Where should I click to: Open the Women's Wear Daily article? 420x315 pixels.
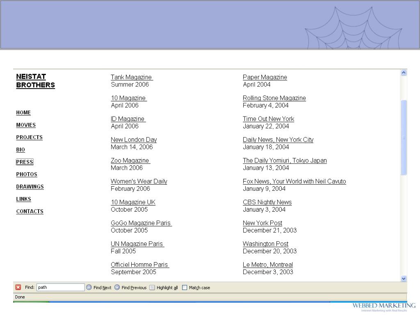point(139,181)
